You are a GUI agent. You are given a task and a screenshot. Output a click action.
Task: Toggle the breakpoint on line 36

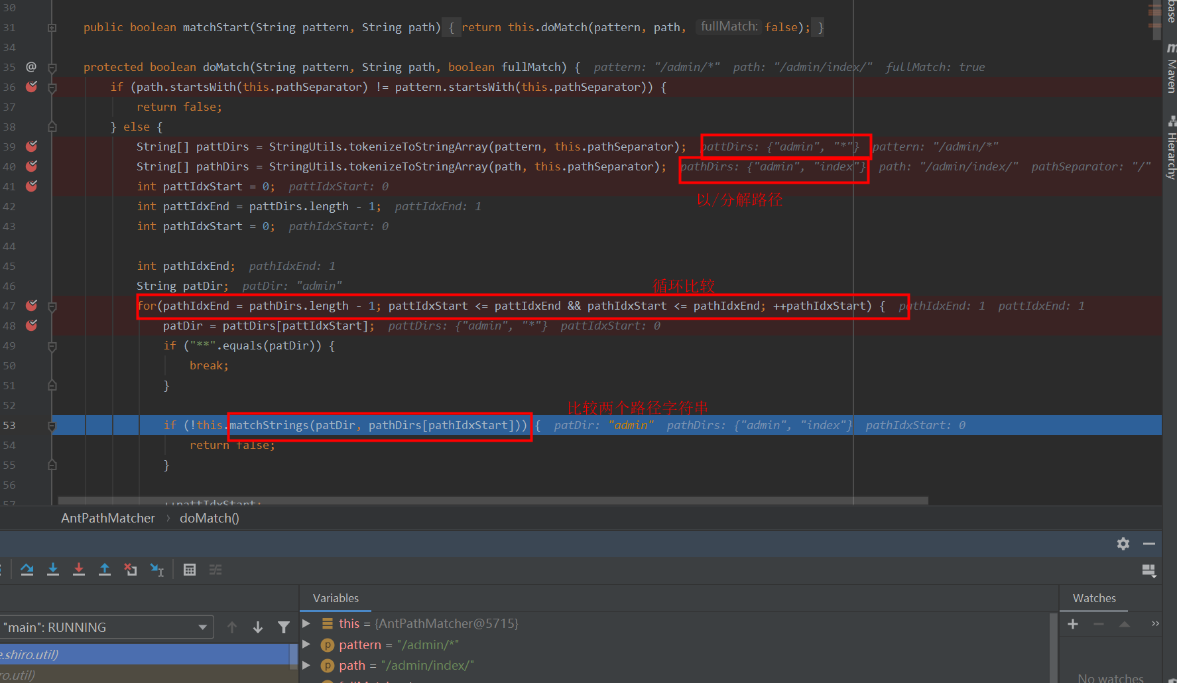(31, 87)
